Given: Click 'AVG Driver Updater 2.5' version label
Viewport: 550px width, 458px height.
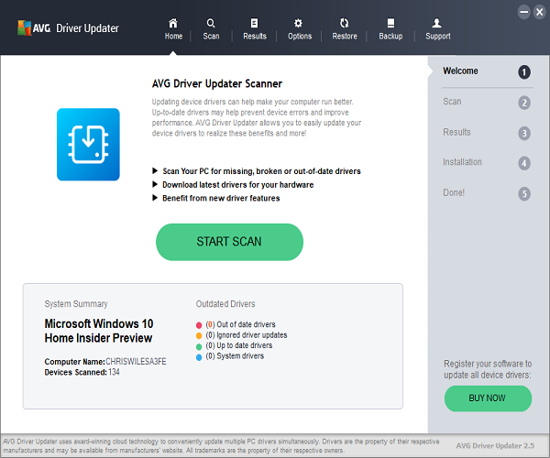Looking at the screenshot, I should (x=495, y=446).
